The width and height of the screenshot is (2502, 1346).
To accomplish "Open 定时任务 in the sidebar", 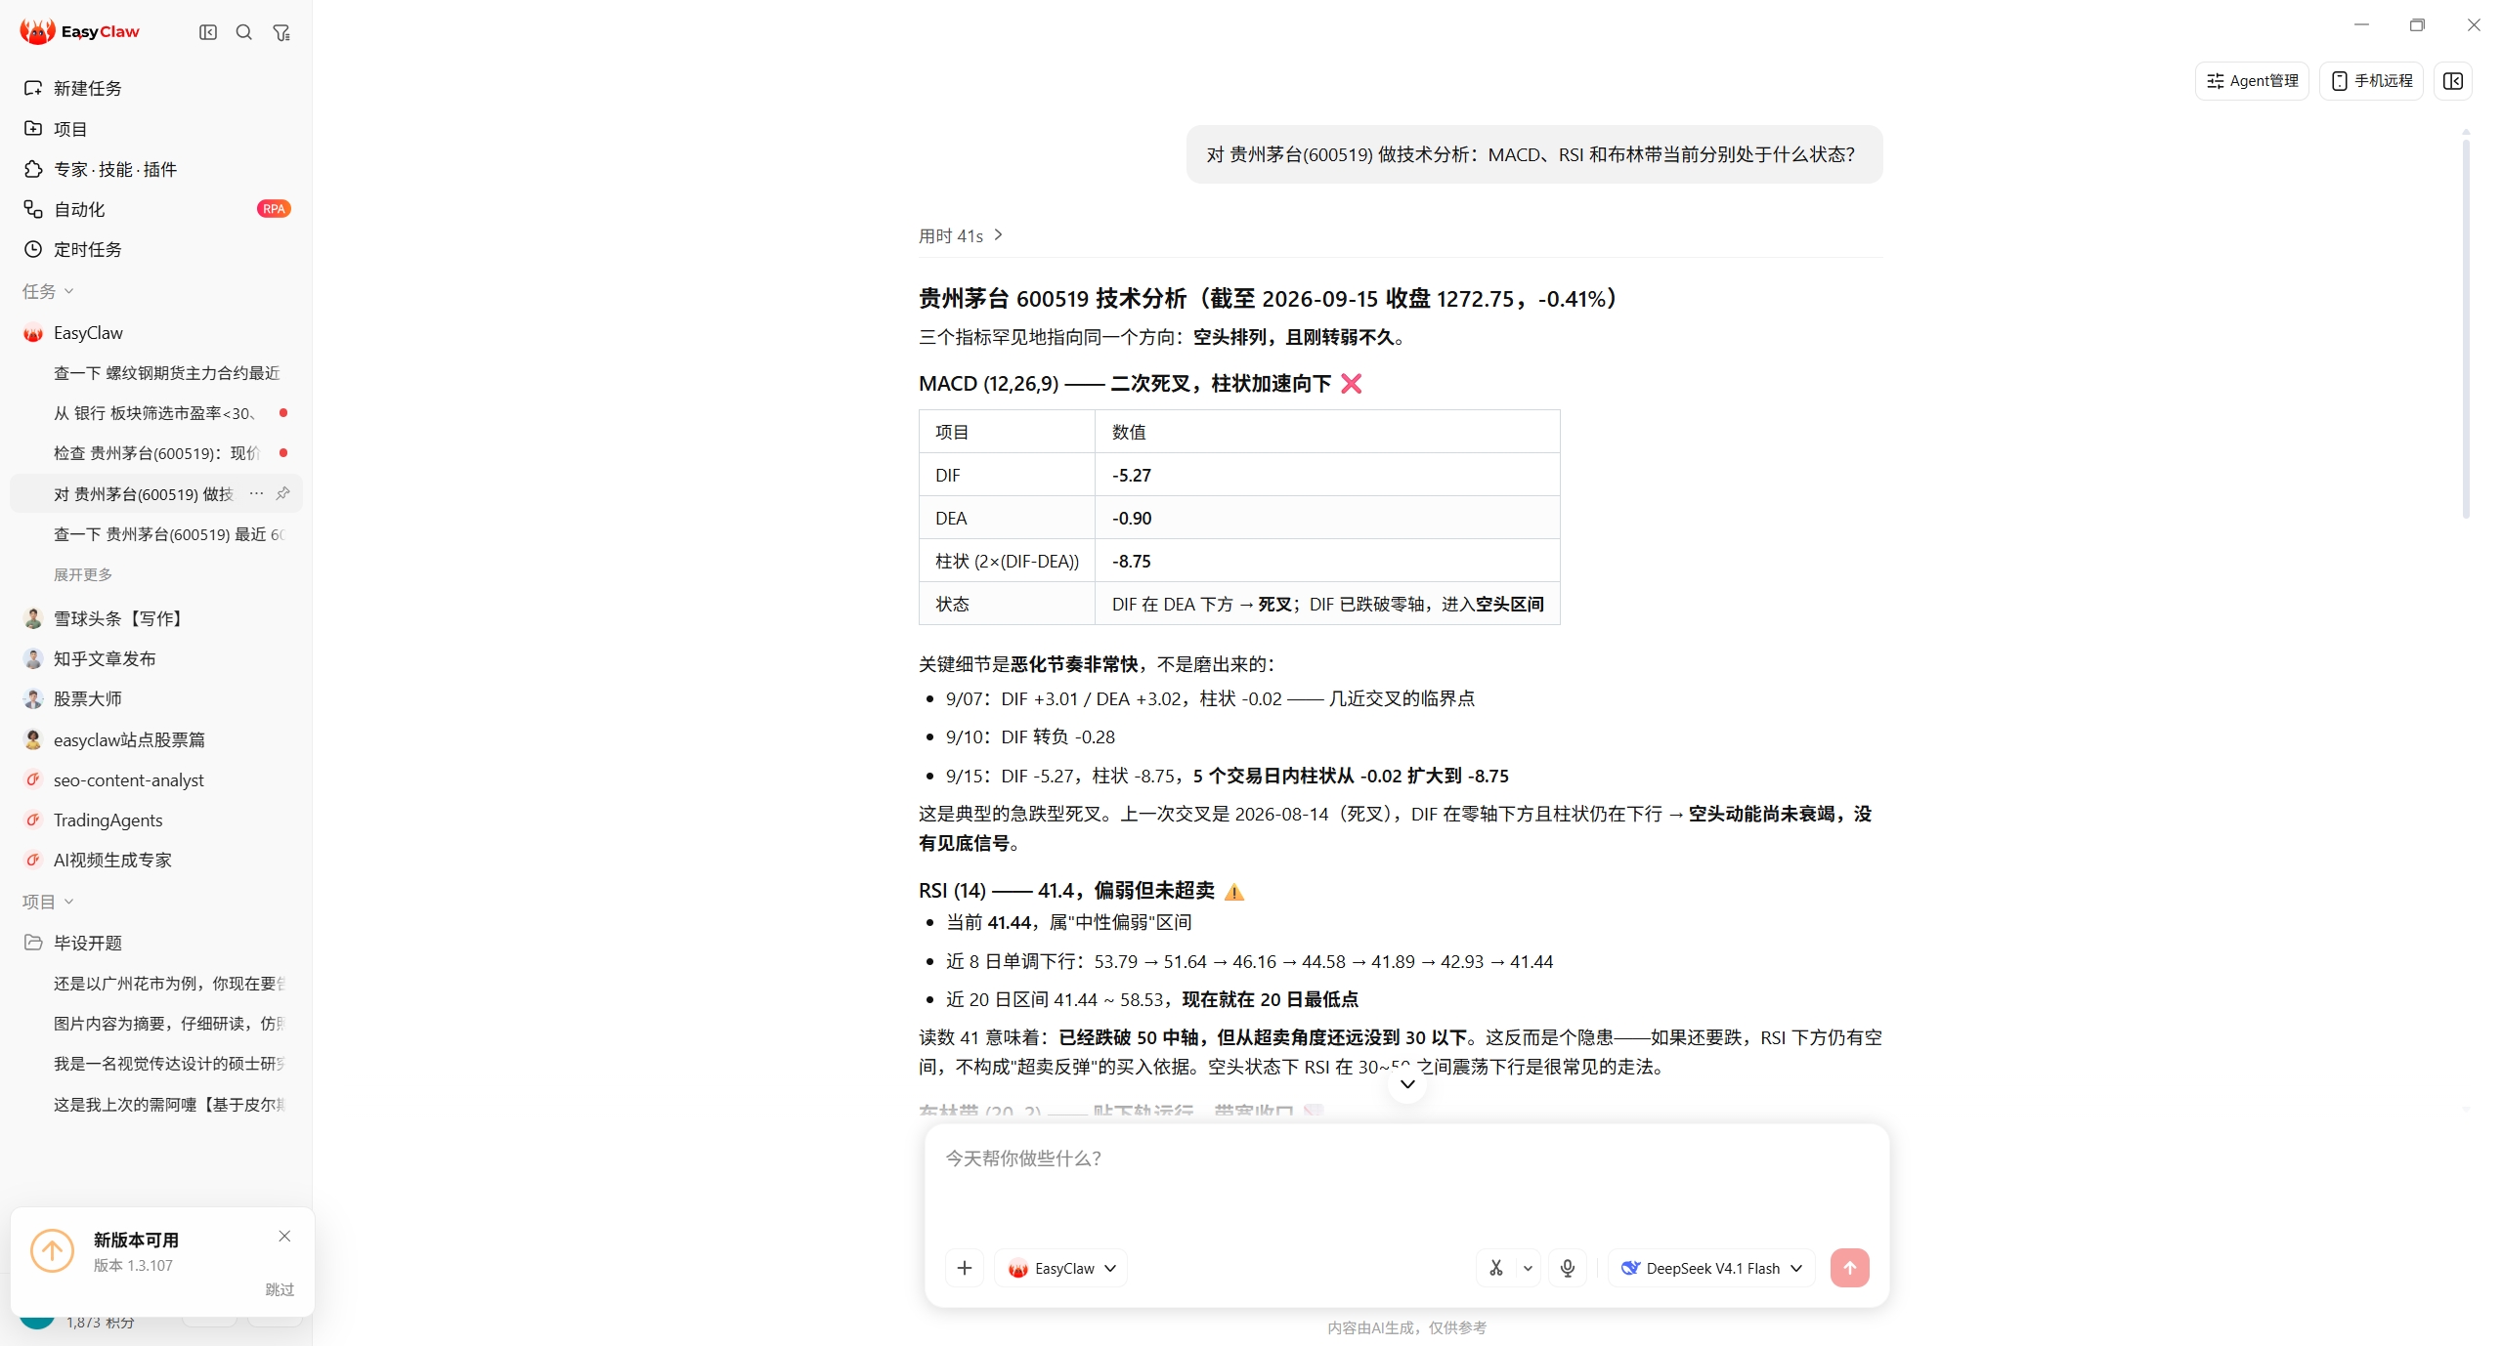I will click(x=156, y=249).
